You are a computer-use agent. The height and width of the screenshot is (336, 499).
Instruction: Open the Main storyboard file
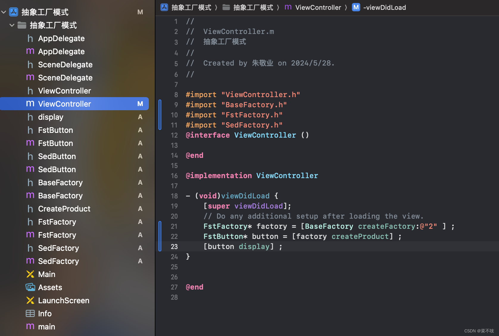coord(47,274)
